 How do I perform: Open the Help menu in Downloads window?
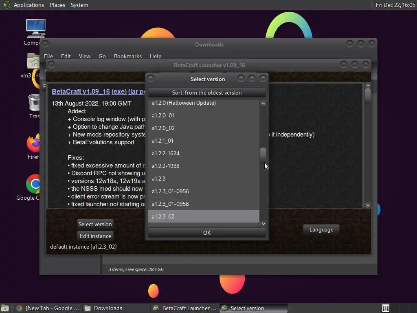coord(156,56)
